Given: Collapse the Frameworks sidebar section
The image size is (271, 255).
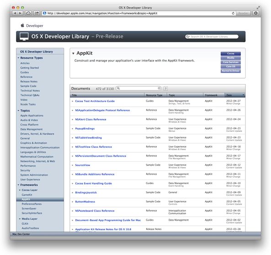Looking at the screenshot, I should (18, 185).
